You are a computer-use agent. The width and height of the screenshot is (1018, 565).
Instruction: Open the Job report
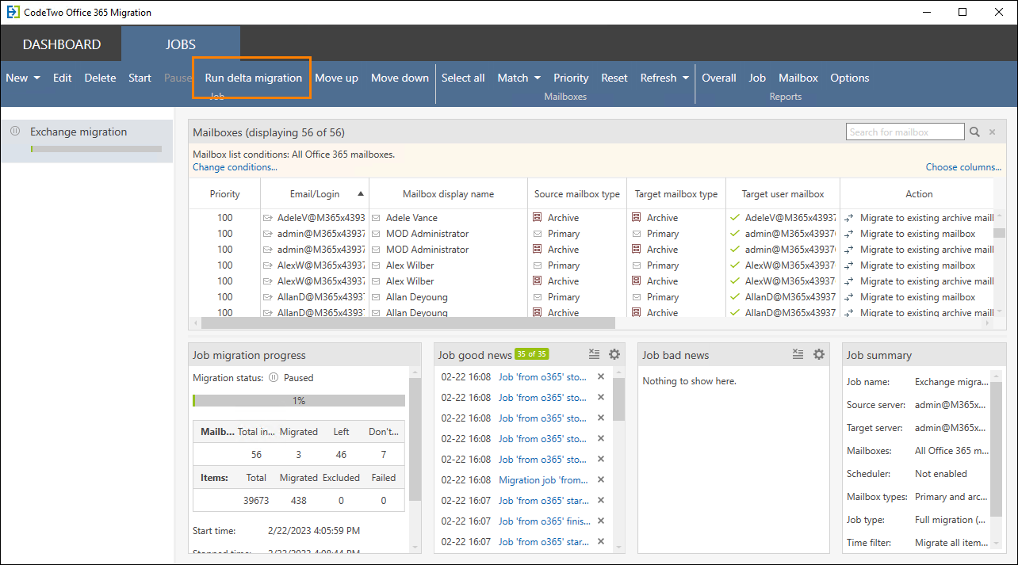coord(757,78)
